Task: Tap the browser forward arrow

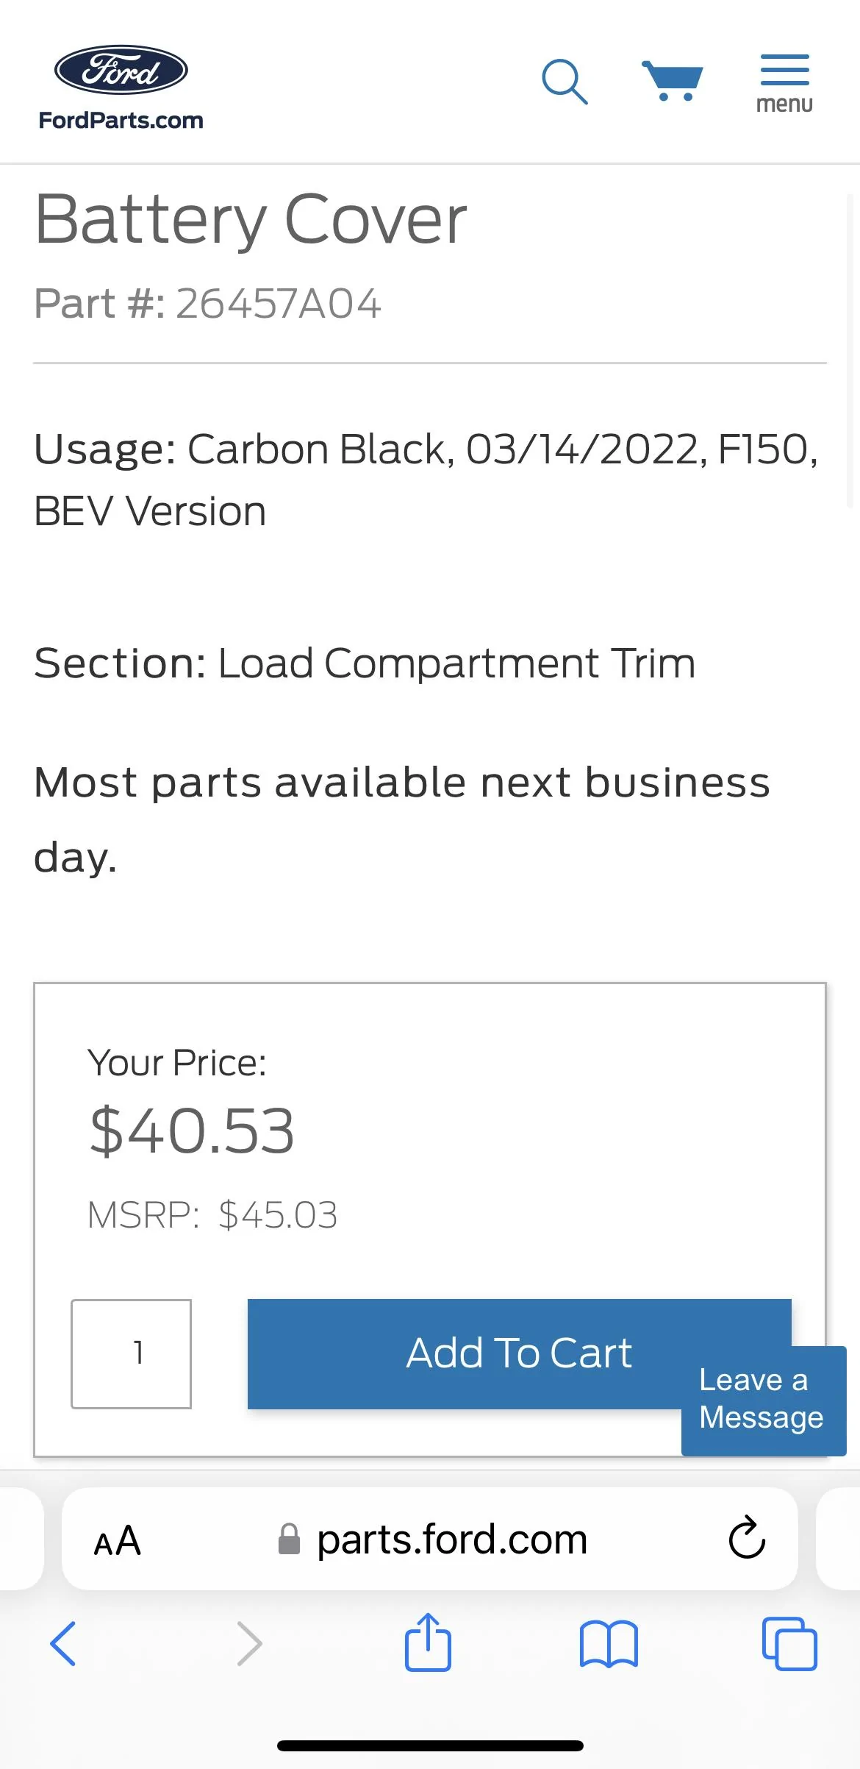Action: (250, 1643)
